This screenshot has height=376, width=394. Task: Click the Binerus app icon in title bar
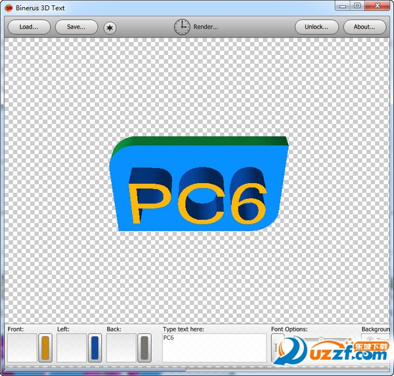click(9, 8)
